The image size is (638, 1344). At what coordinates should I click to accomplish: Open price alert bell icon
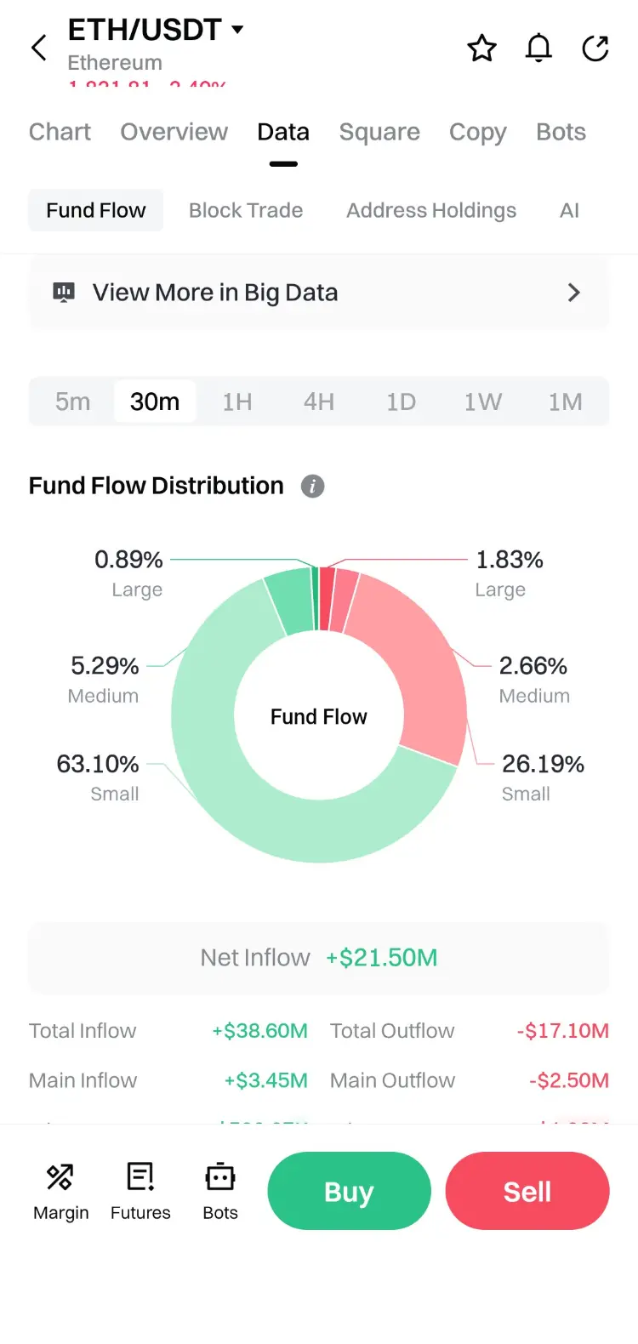pos(538,48)
